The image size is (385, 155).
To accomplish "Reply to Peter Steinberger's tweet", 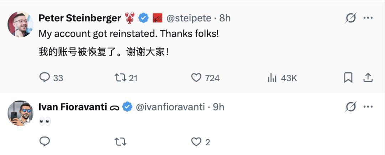I will [45, 78].
